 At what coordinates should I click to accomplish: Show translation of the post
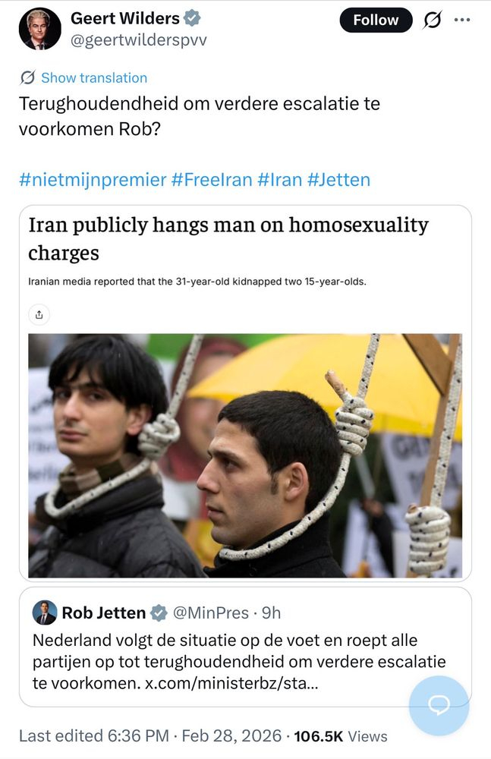click(93, 77)
